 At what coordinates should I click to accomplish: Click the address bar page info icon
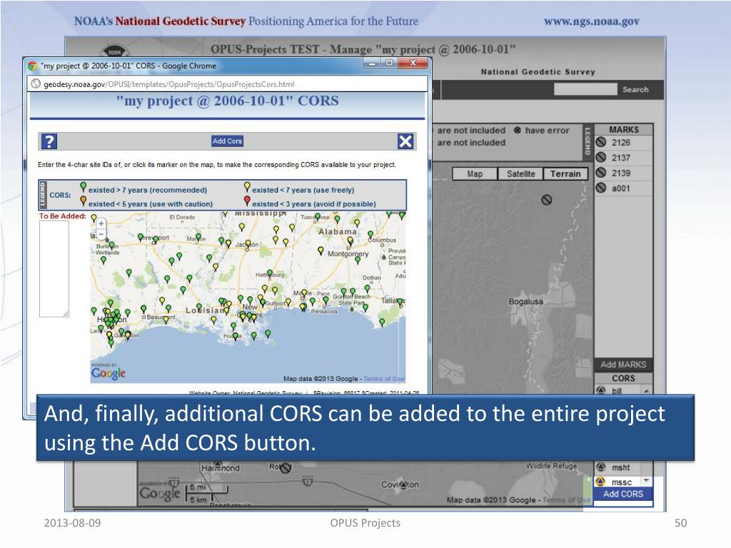click(x=36, y=84)
